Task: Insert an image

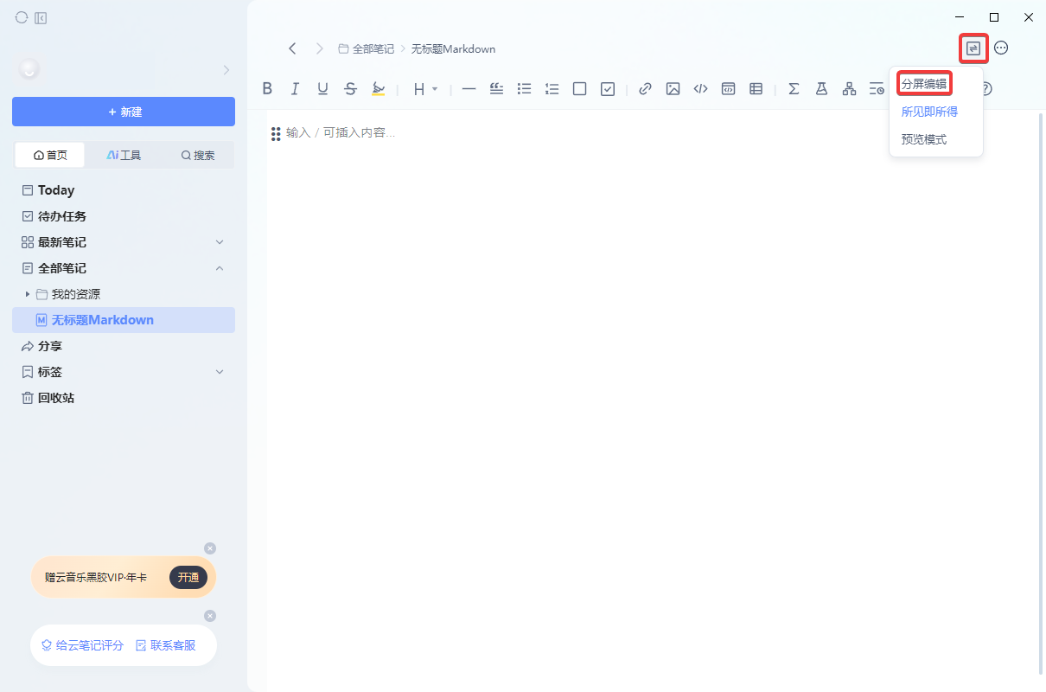Action: click(x=673, y=88)
